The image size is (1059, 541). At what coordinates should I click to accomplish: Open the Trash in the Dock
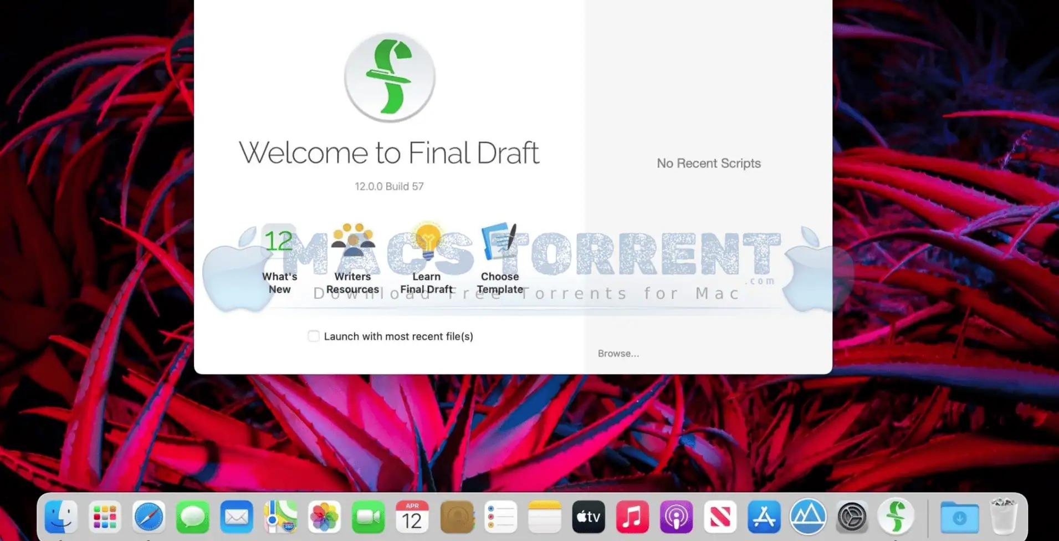tap(1004, 517)
